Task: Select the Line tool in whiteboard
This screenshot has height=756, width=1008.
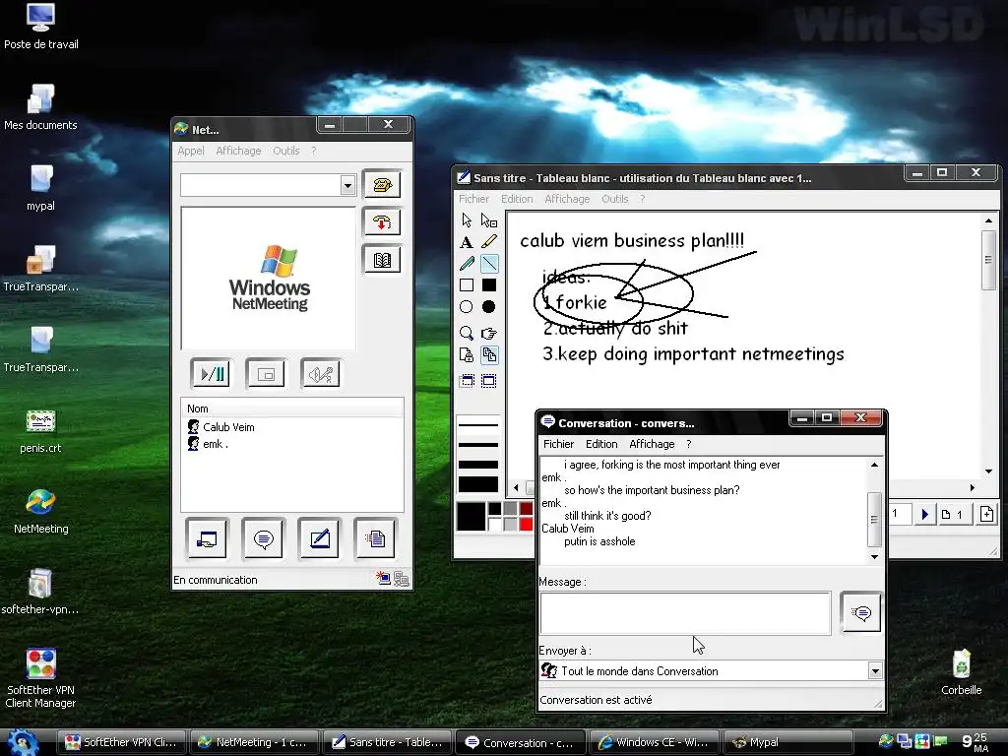Action: pos(489,264)
